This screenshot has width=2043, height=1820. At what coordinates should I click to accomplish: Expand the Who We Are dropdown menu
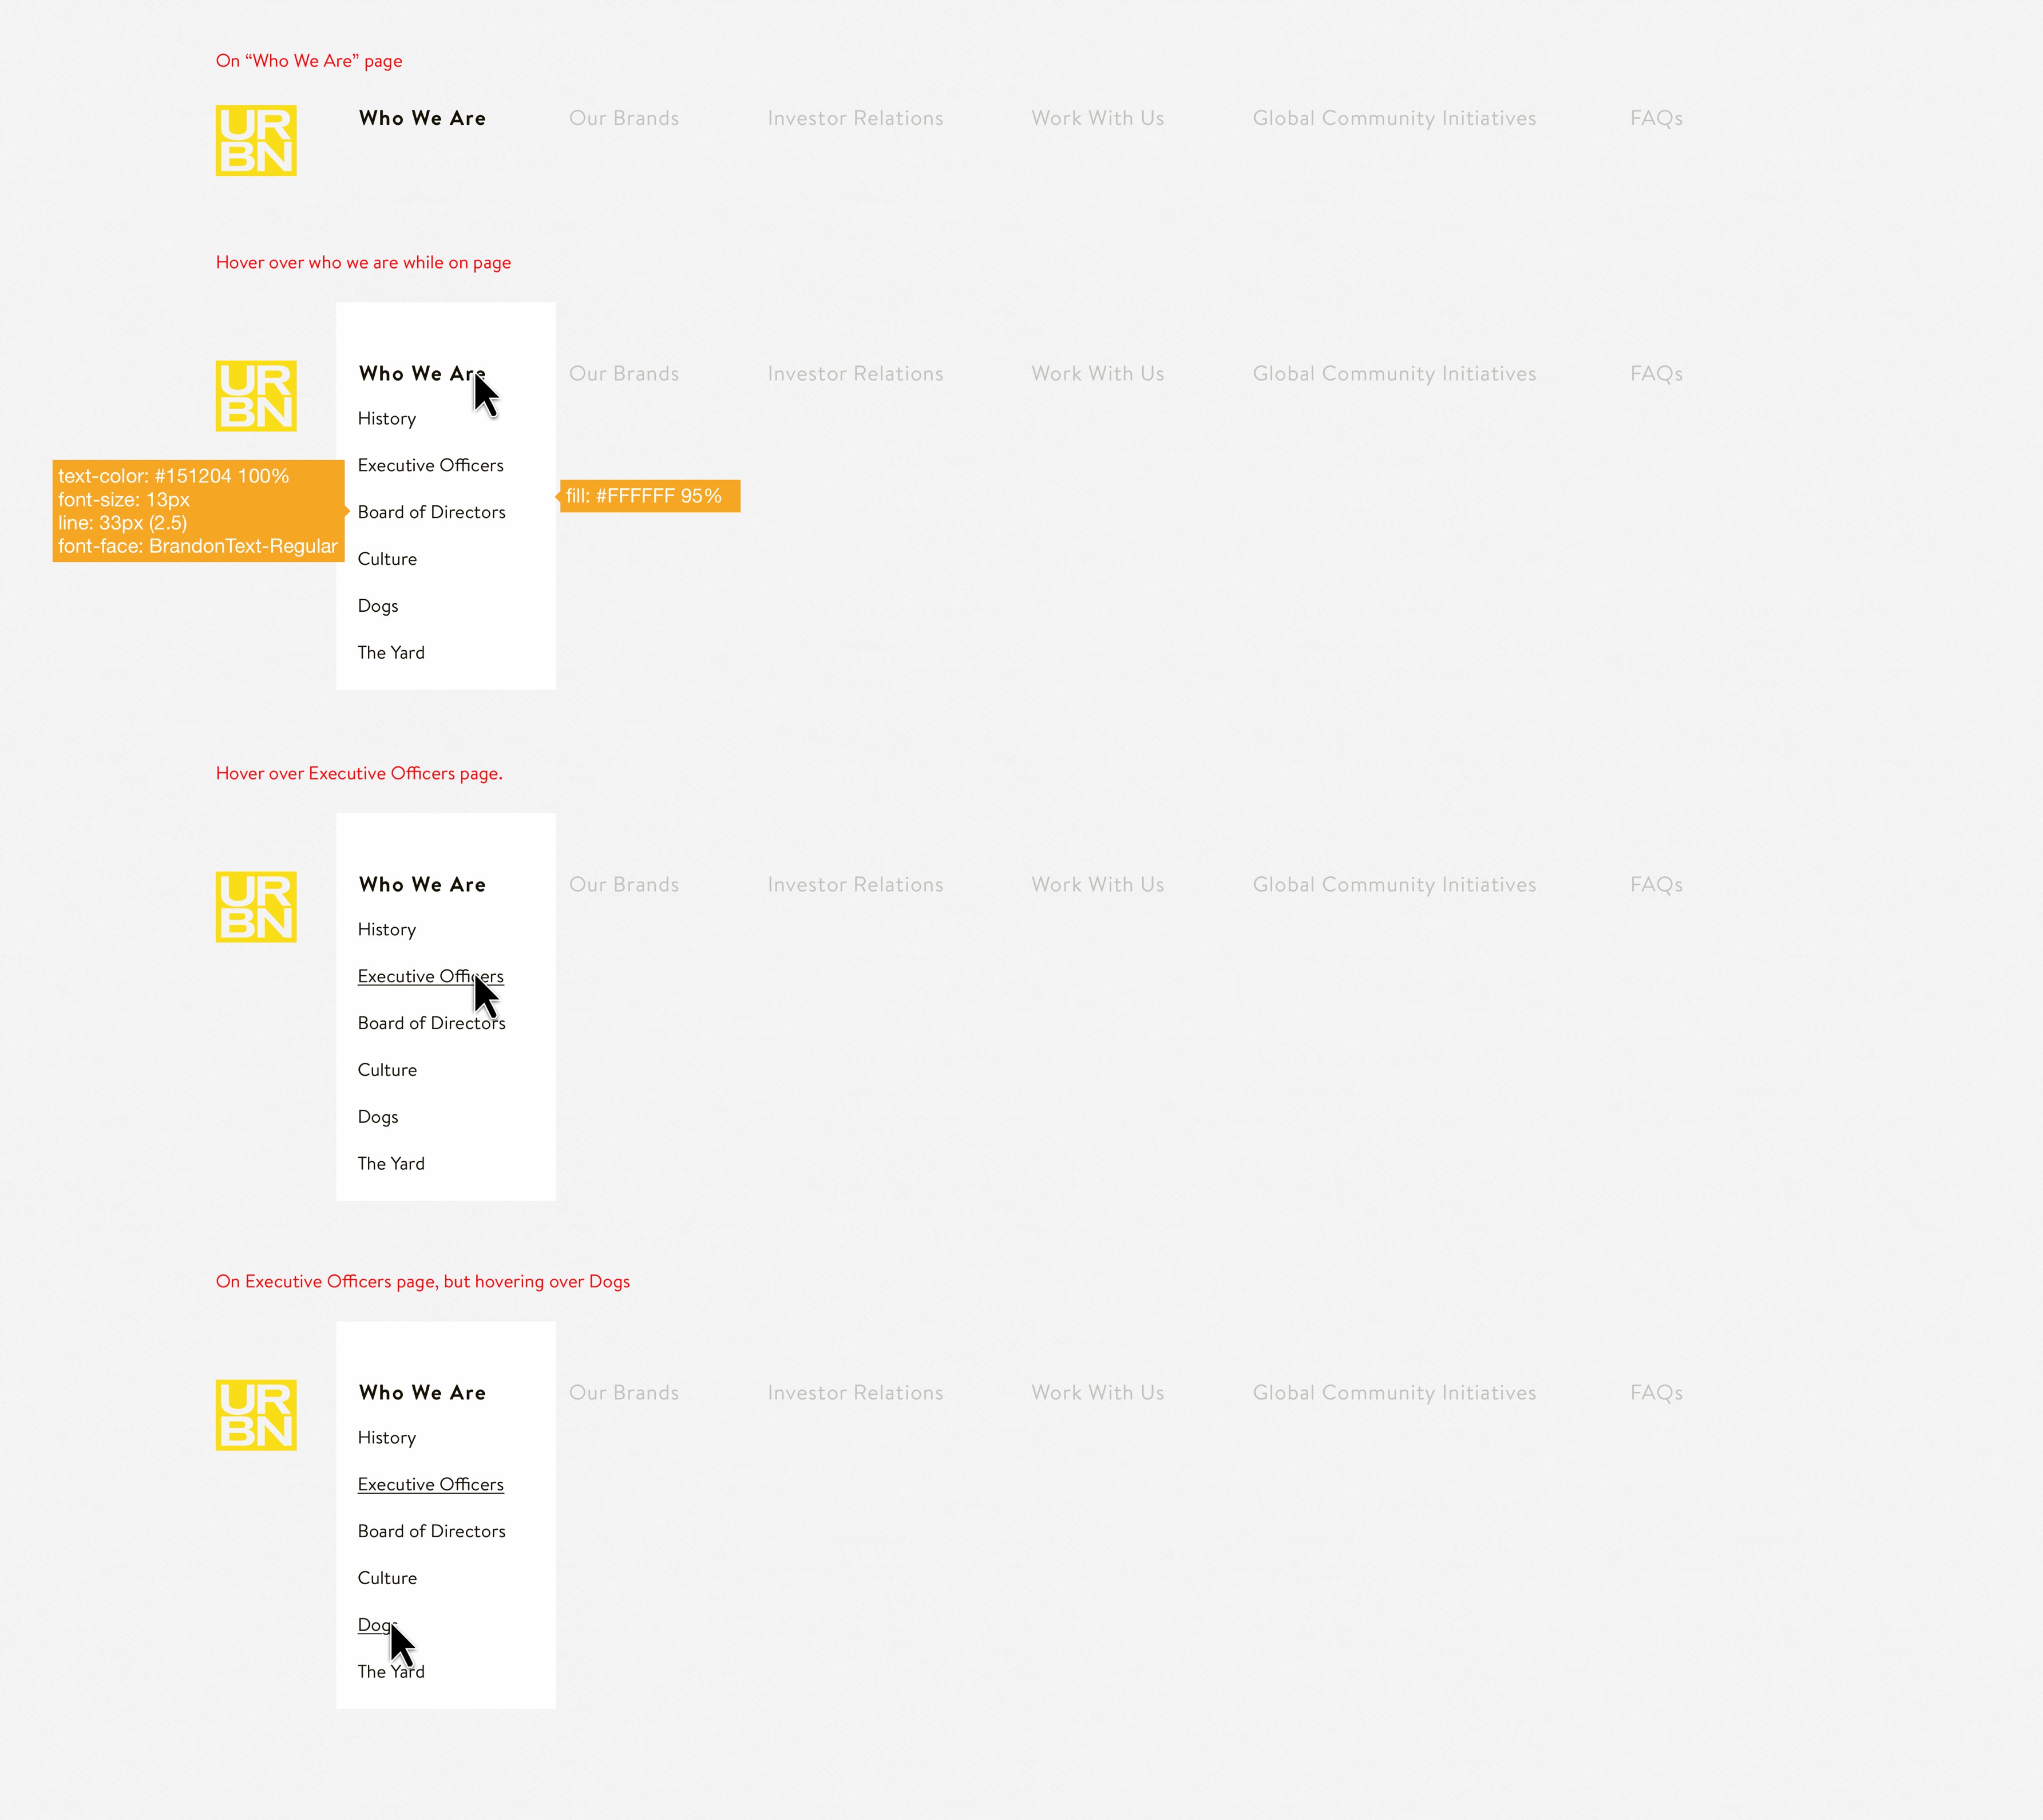422,118
